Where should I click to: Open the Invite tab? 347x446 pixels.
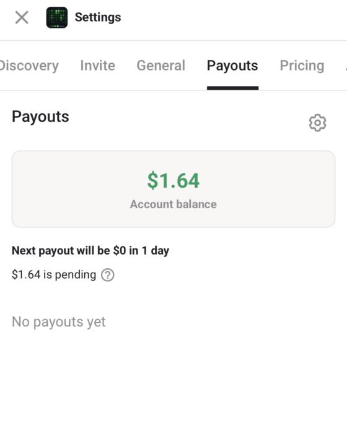click(97, 66)
